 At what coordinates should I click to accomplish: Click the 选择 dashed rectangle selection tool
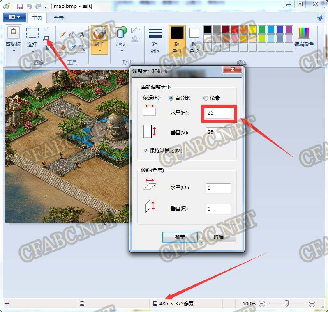[32, 33]
